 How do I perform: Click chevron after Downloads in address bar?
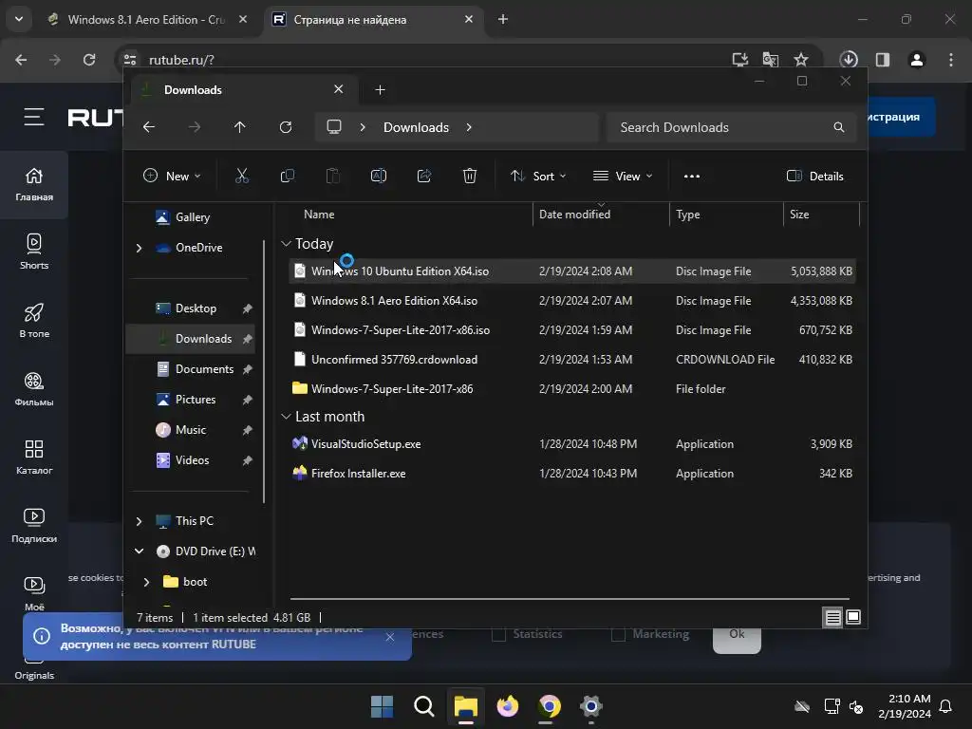coord(469,127)
